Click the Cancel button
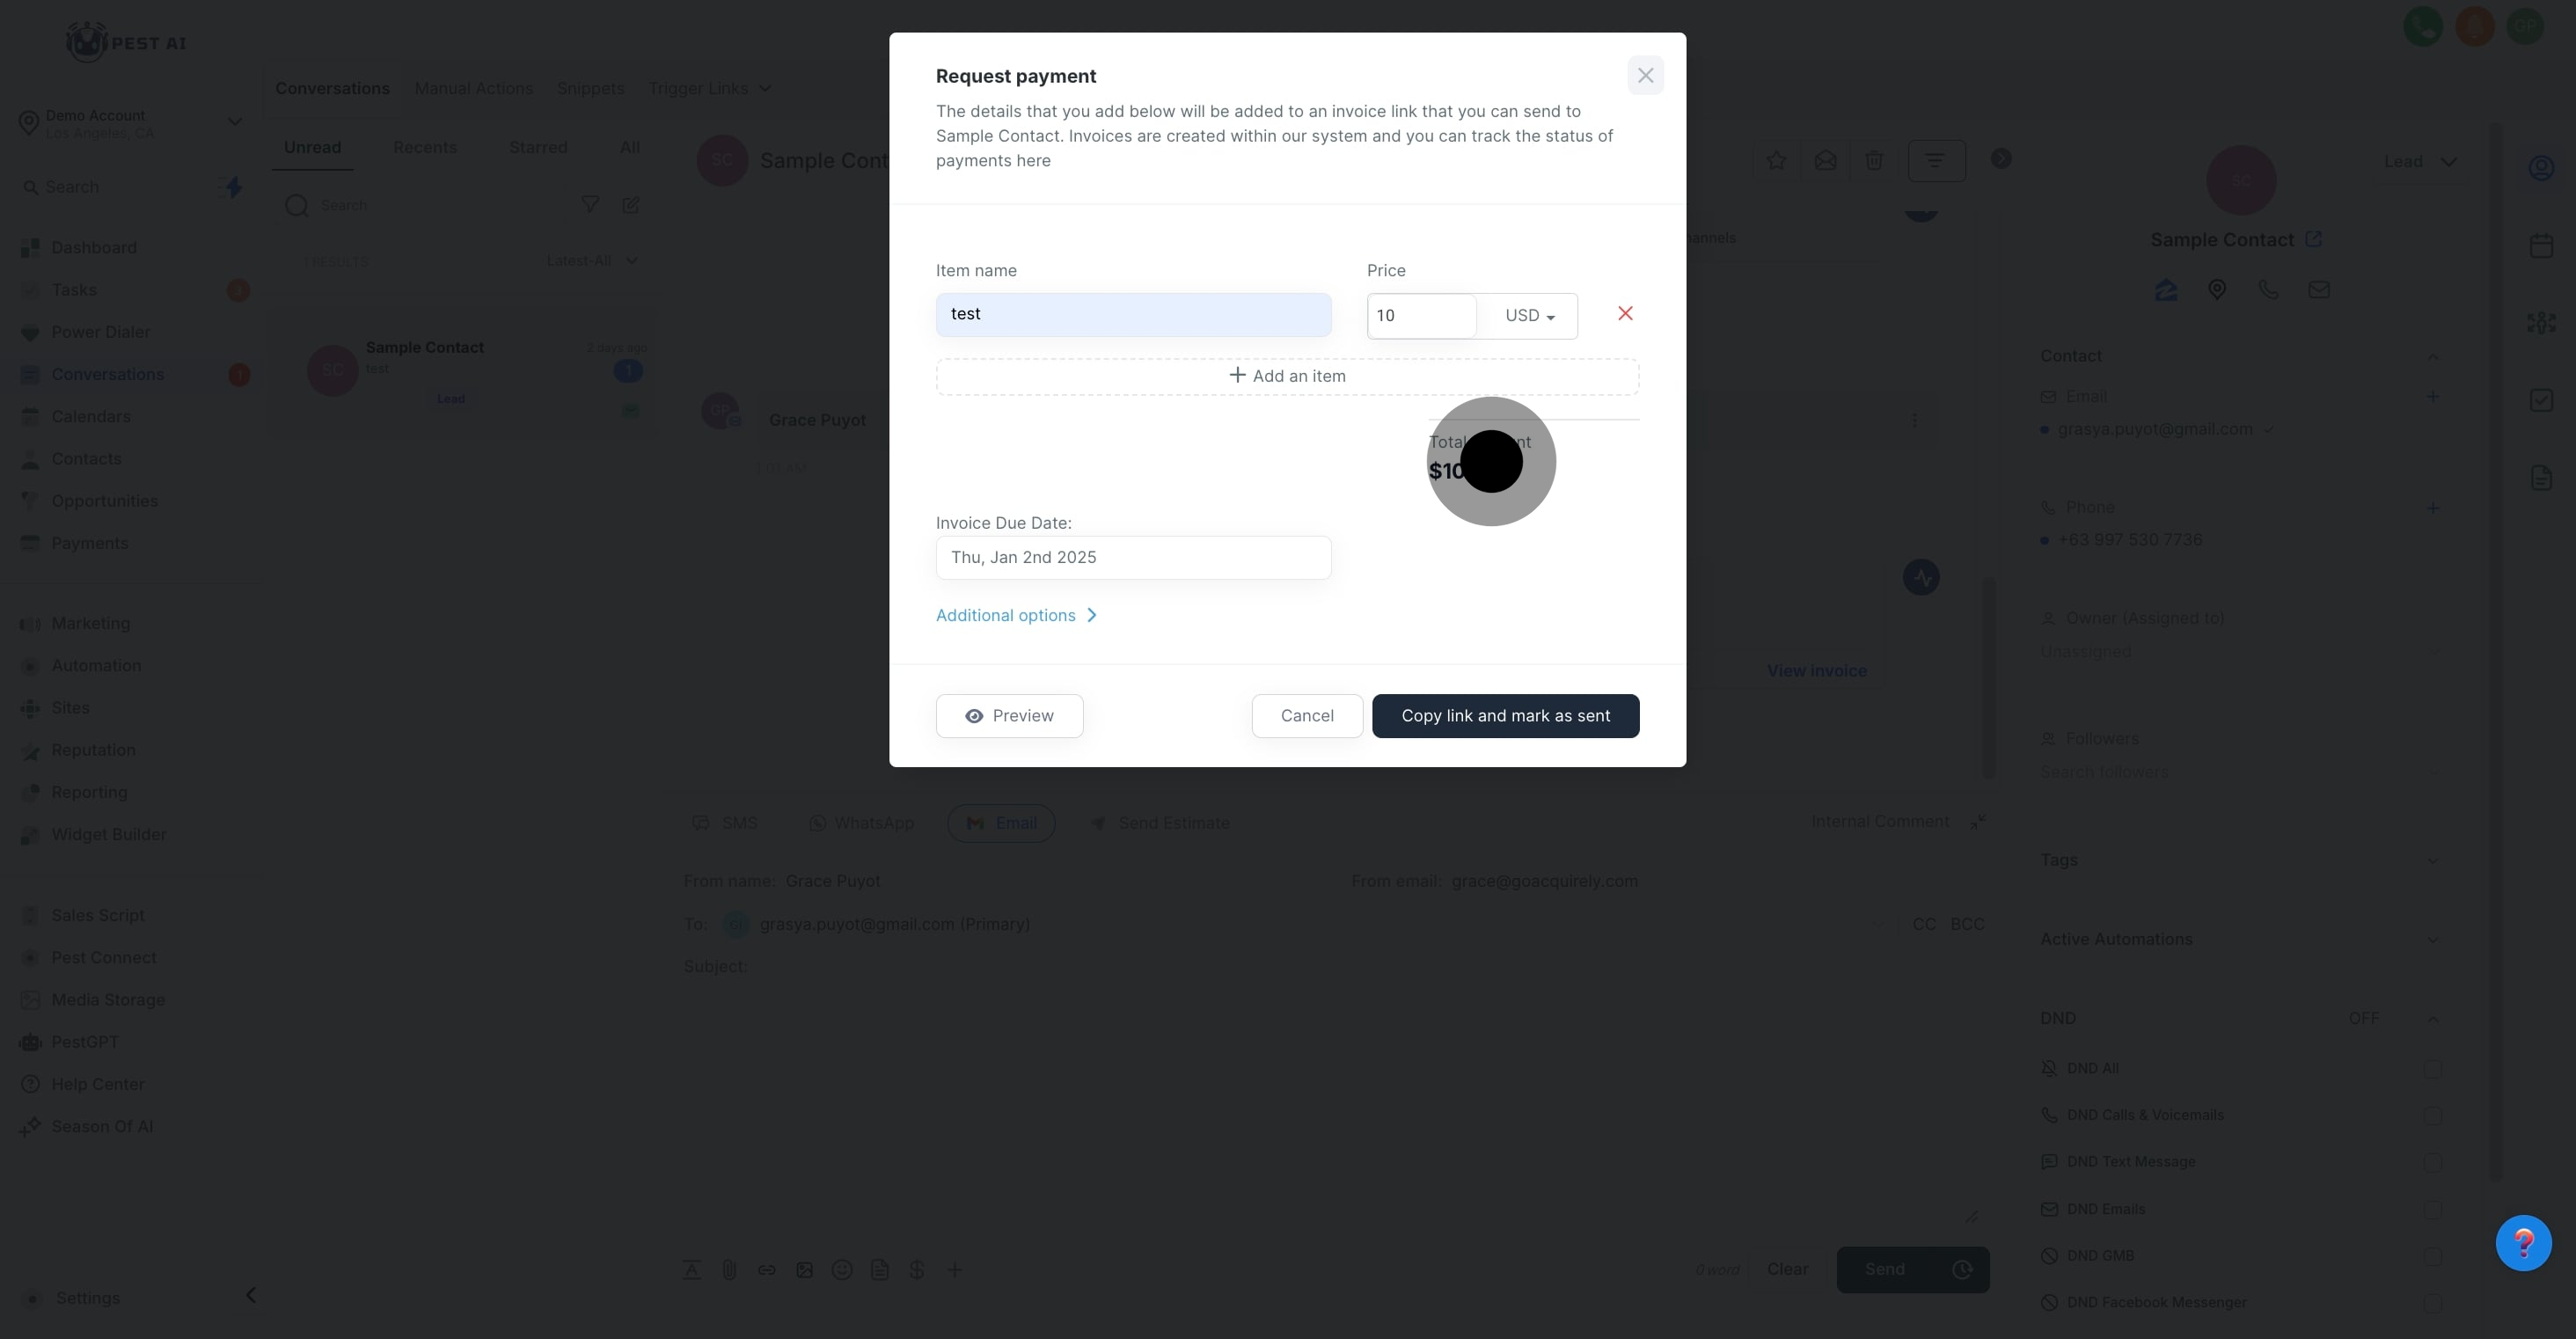Screen dimensions: 2576x1339 [1306, 716]
